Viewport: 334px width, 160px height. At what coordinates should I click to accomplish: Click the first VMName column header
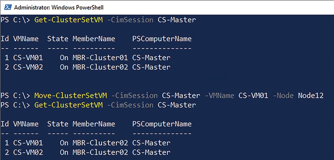click(x=26, y=39)
